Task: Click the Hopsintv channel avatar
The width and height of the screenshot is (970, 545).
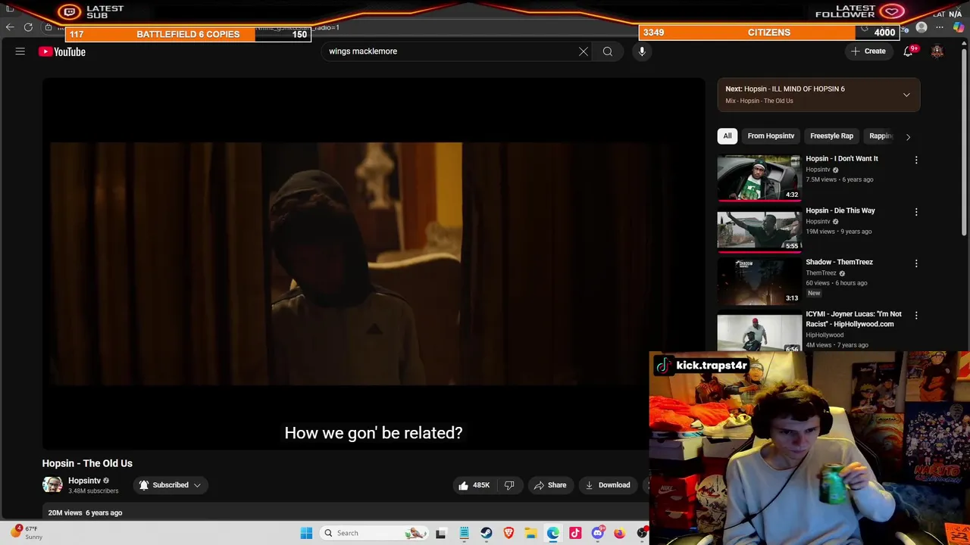Action: coord(52,485)
